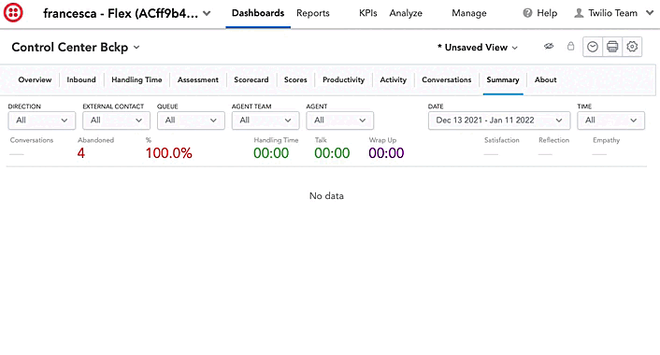Viewport: 660px width, 355px height.
Task: Click the Twilio Team user icon
Action: coord(580,13)
